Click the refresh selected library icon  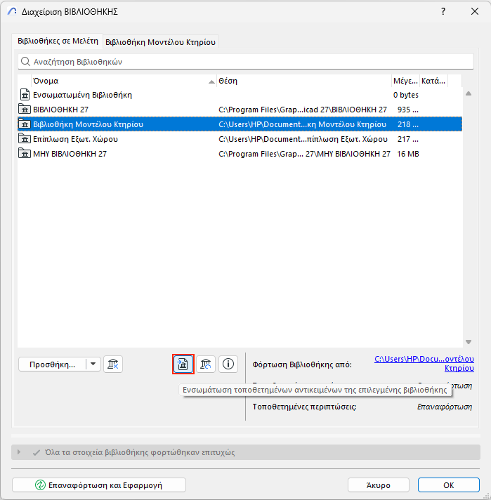pyautogui.click(x=206, y=364)
